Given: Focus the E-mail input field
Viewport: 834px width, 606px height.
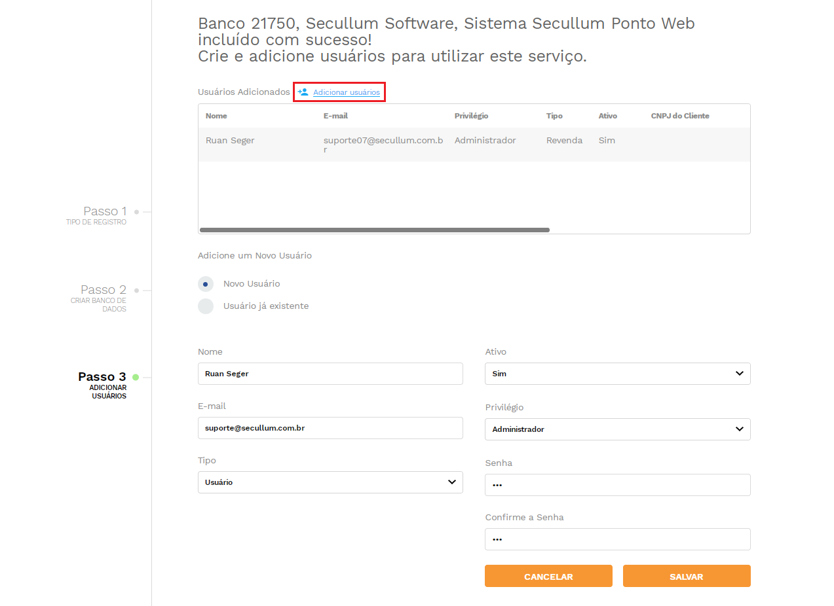Looking at the screenshot, I should [330, 428].
